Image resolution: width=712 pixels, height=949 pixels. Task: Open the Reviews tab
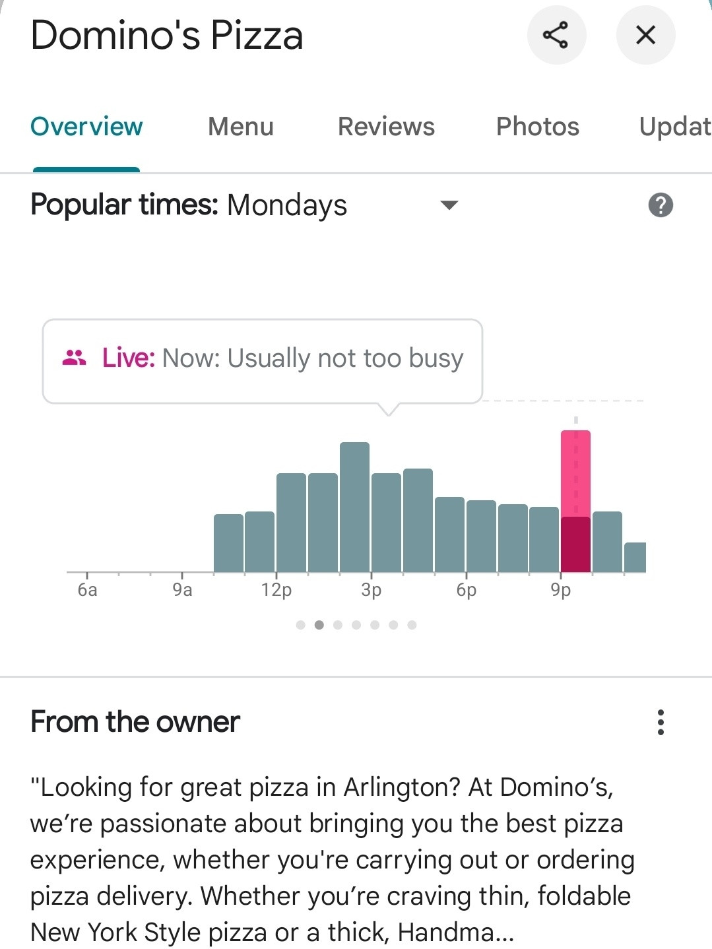386,127
